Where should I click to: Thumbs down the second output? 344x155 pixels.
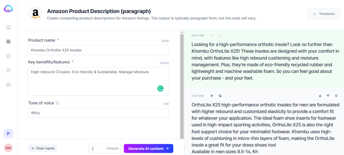(328, 96)
